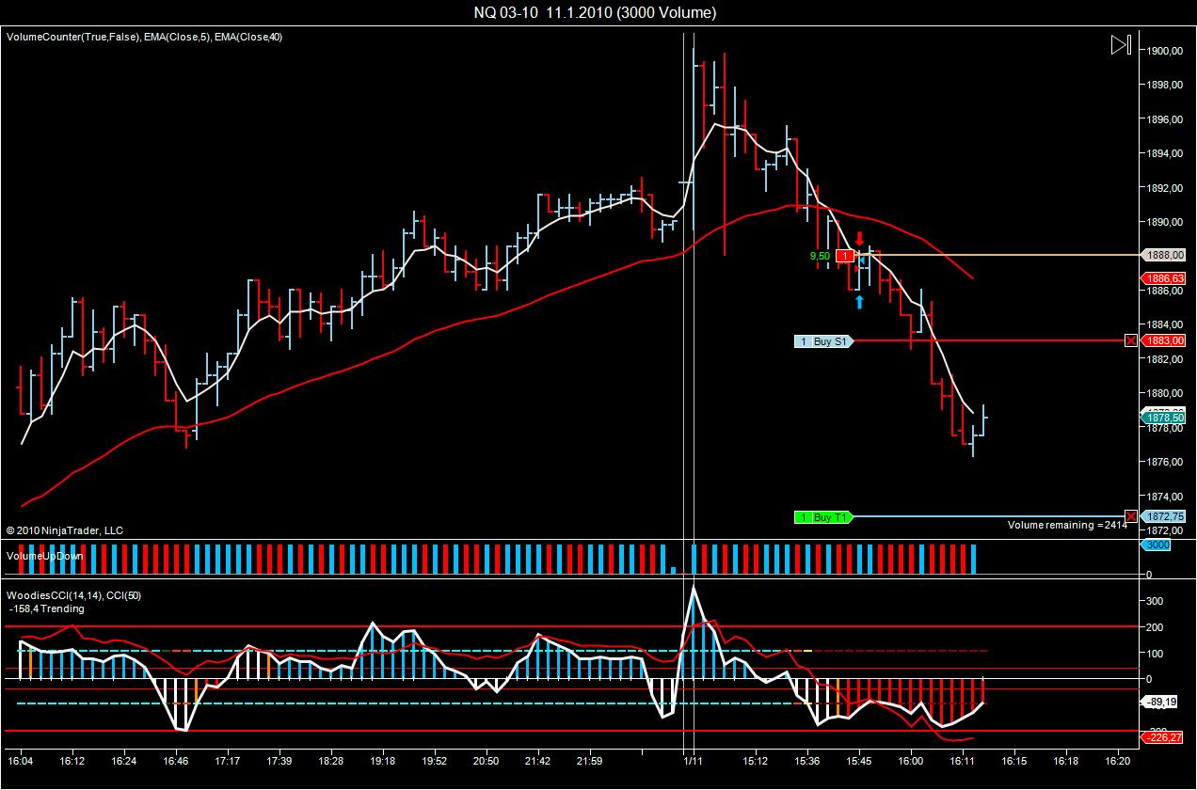Cancel the Buy S1 stop order with its X
Screen dimensions: 1197x790
1130,340
